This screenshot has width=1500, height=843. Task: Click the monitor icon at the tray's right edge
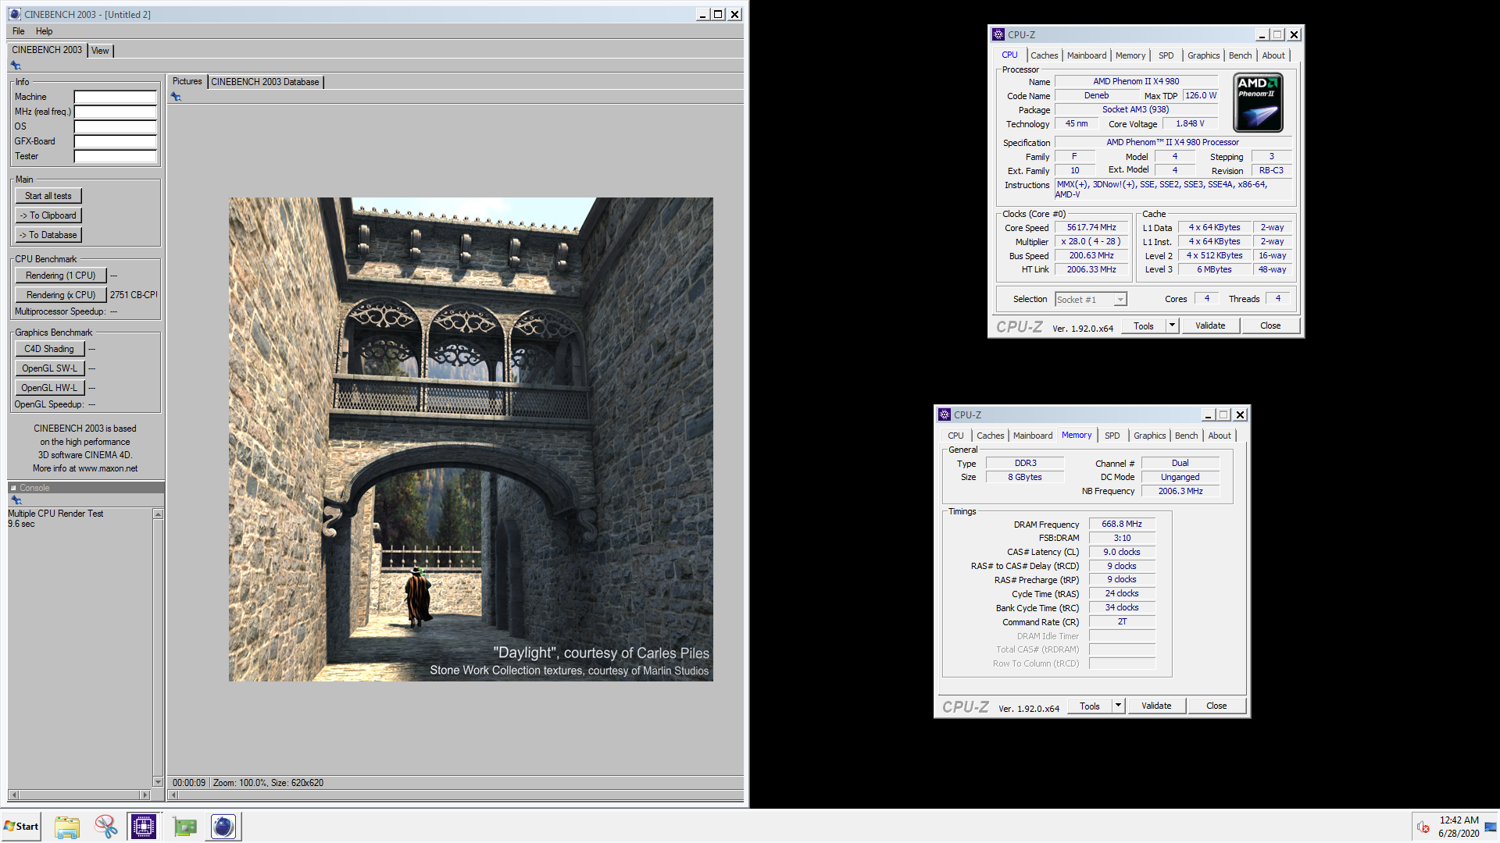(1491, 827)
